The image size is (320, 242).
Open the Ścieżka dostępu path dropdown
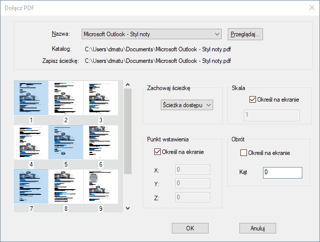(x=187, y=105)
